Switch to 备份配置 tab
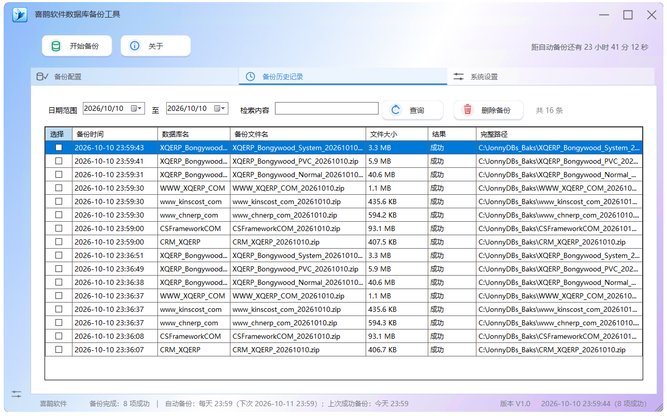 134,77
